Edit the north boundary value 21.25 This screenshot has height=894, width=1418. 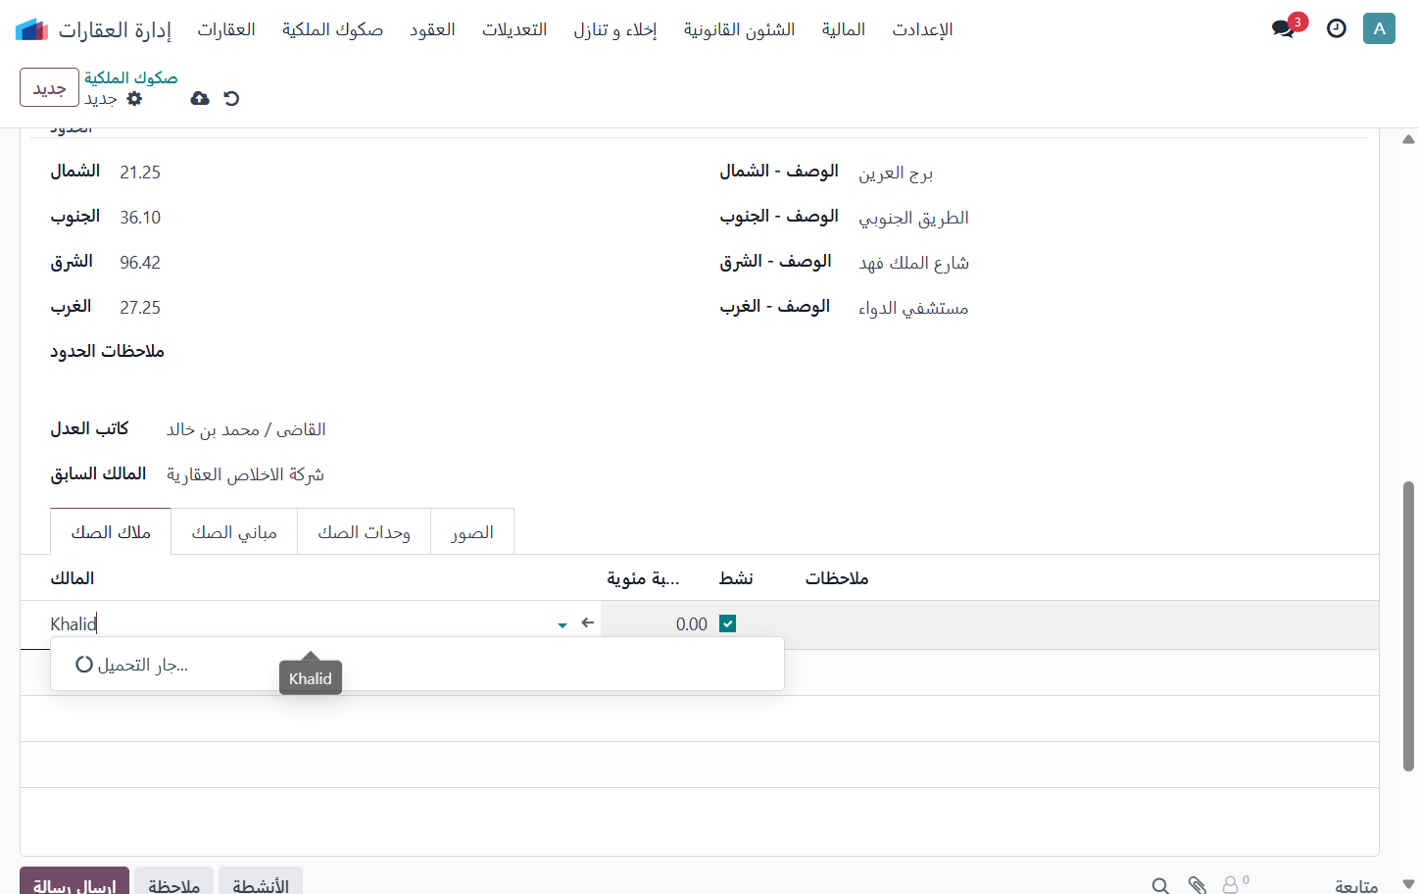coord(140,173)
